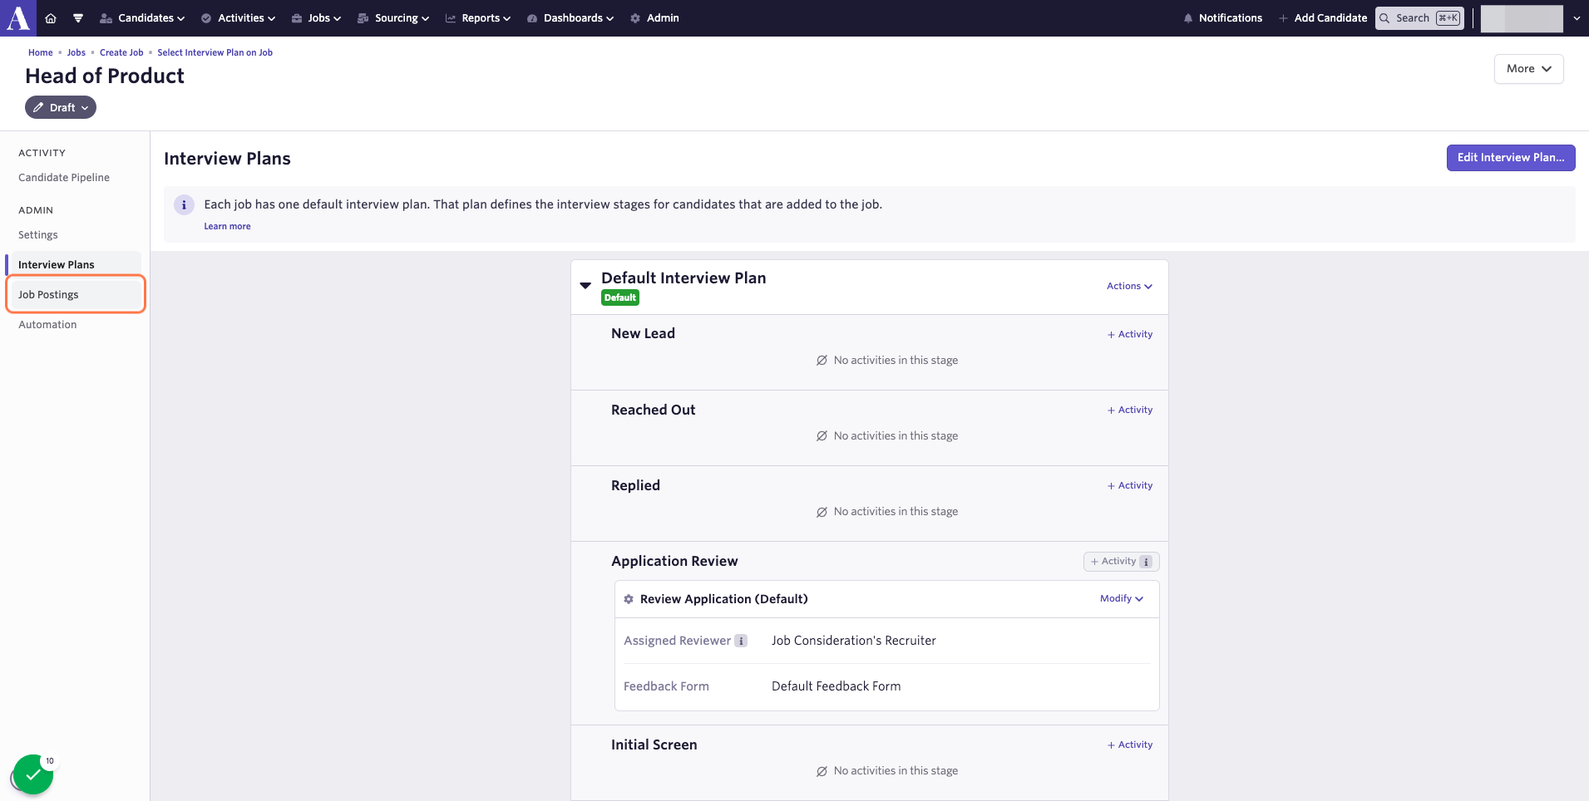This screenshot has height=801, width=1589.
Task: Click the blue info icon in the banner
Action: [184, 204]
